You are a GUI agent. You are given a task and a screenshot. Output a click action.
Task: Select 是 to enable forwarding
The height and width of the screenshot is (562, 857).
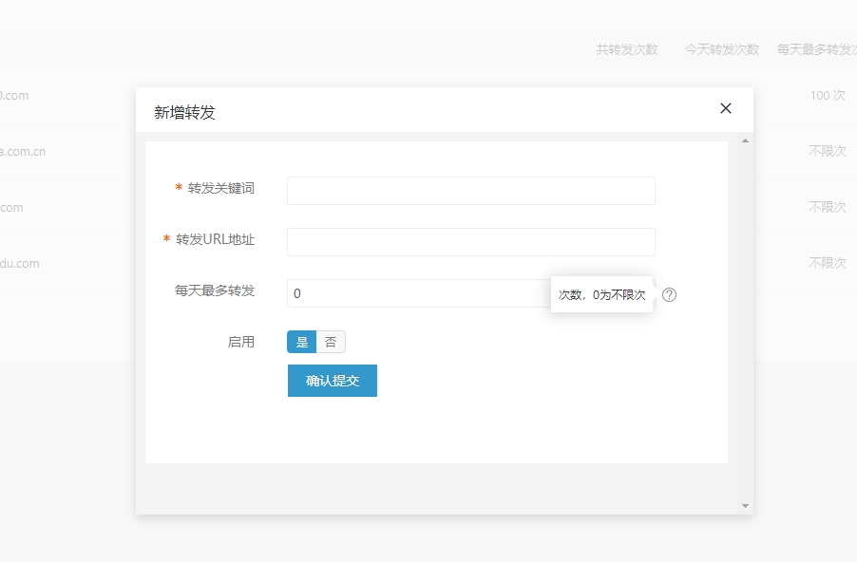click(302, 342)
